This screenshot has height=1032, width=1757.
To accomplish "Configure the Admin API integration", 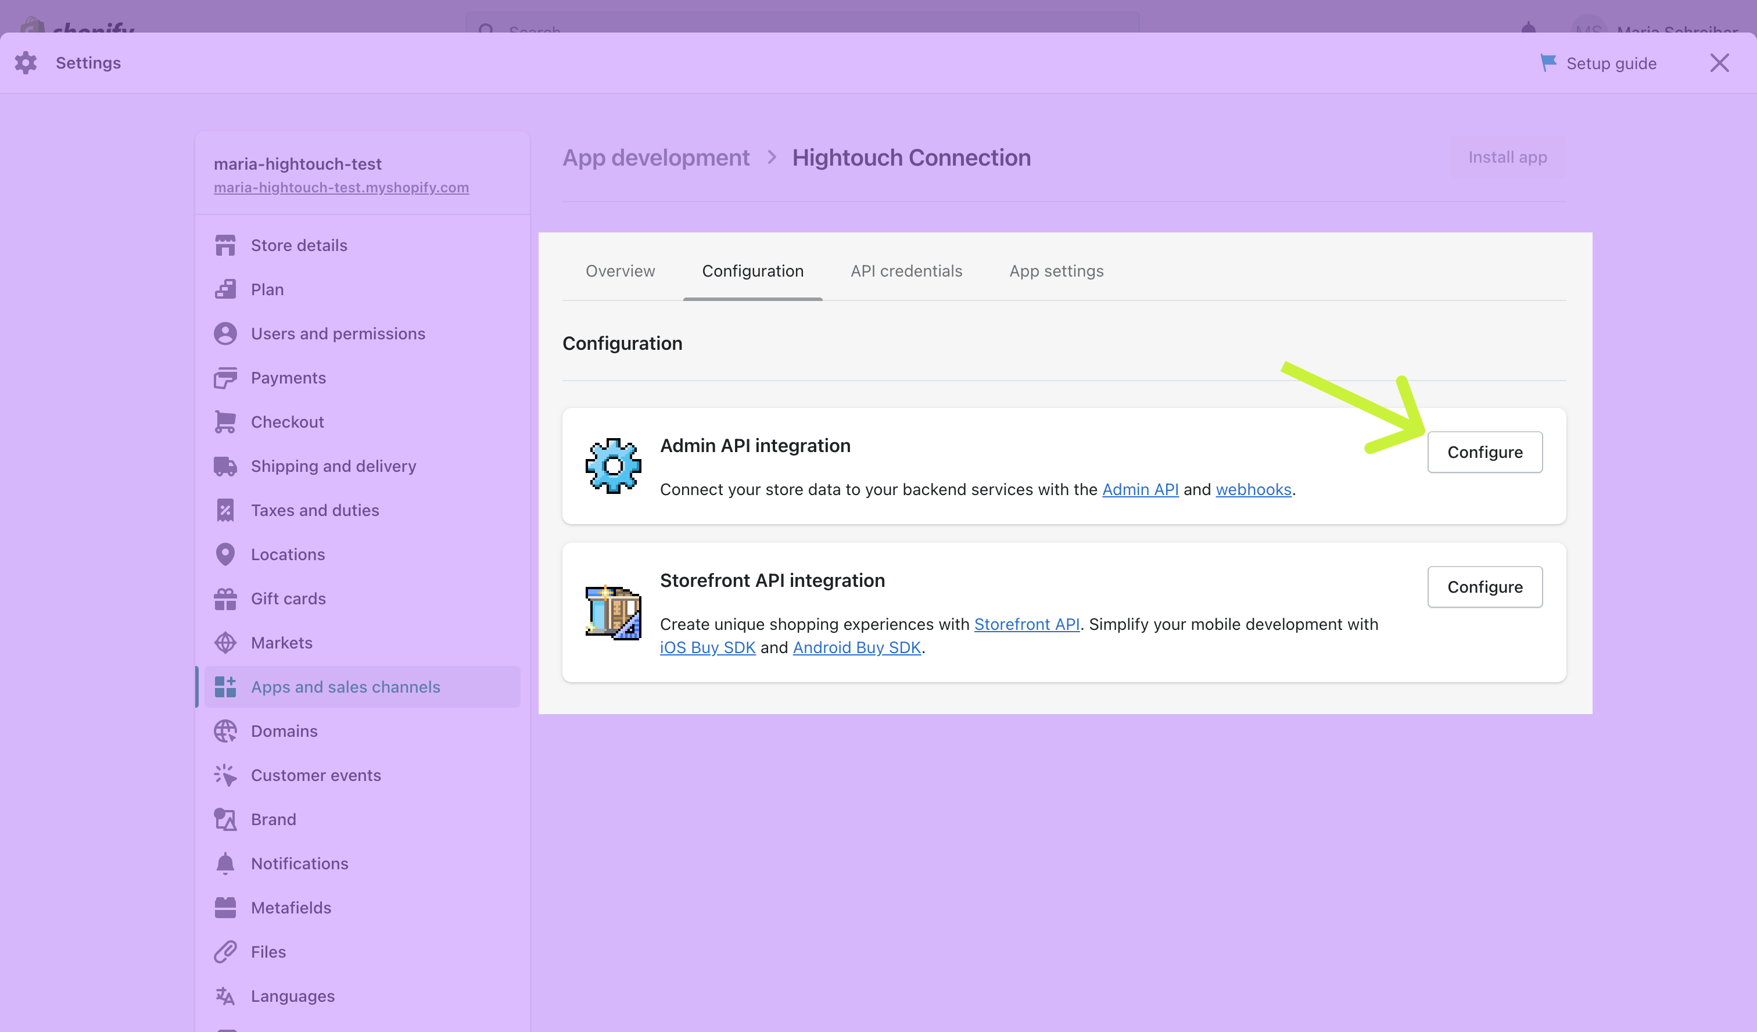I will coord(1485,452).
